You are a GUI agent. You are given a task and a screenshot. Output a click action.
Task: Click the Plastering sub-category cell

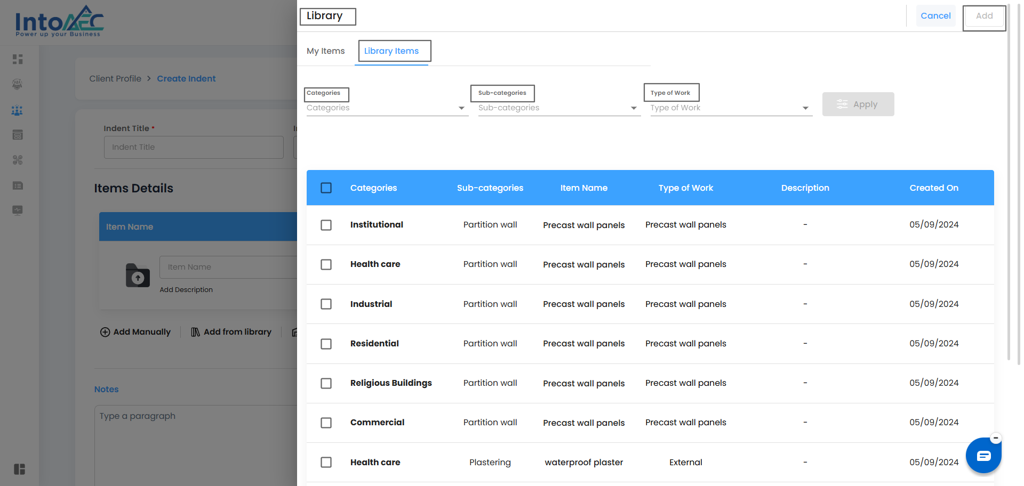[x=490, y=463]
